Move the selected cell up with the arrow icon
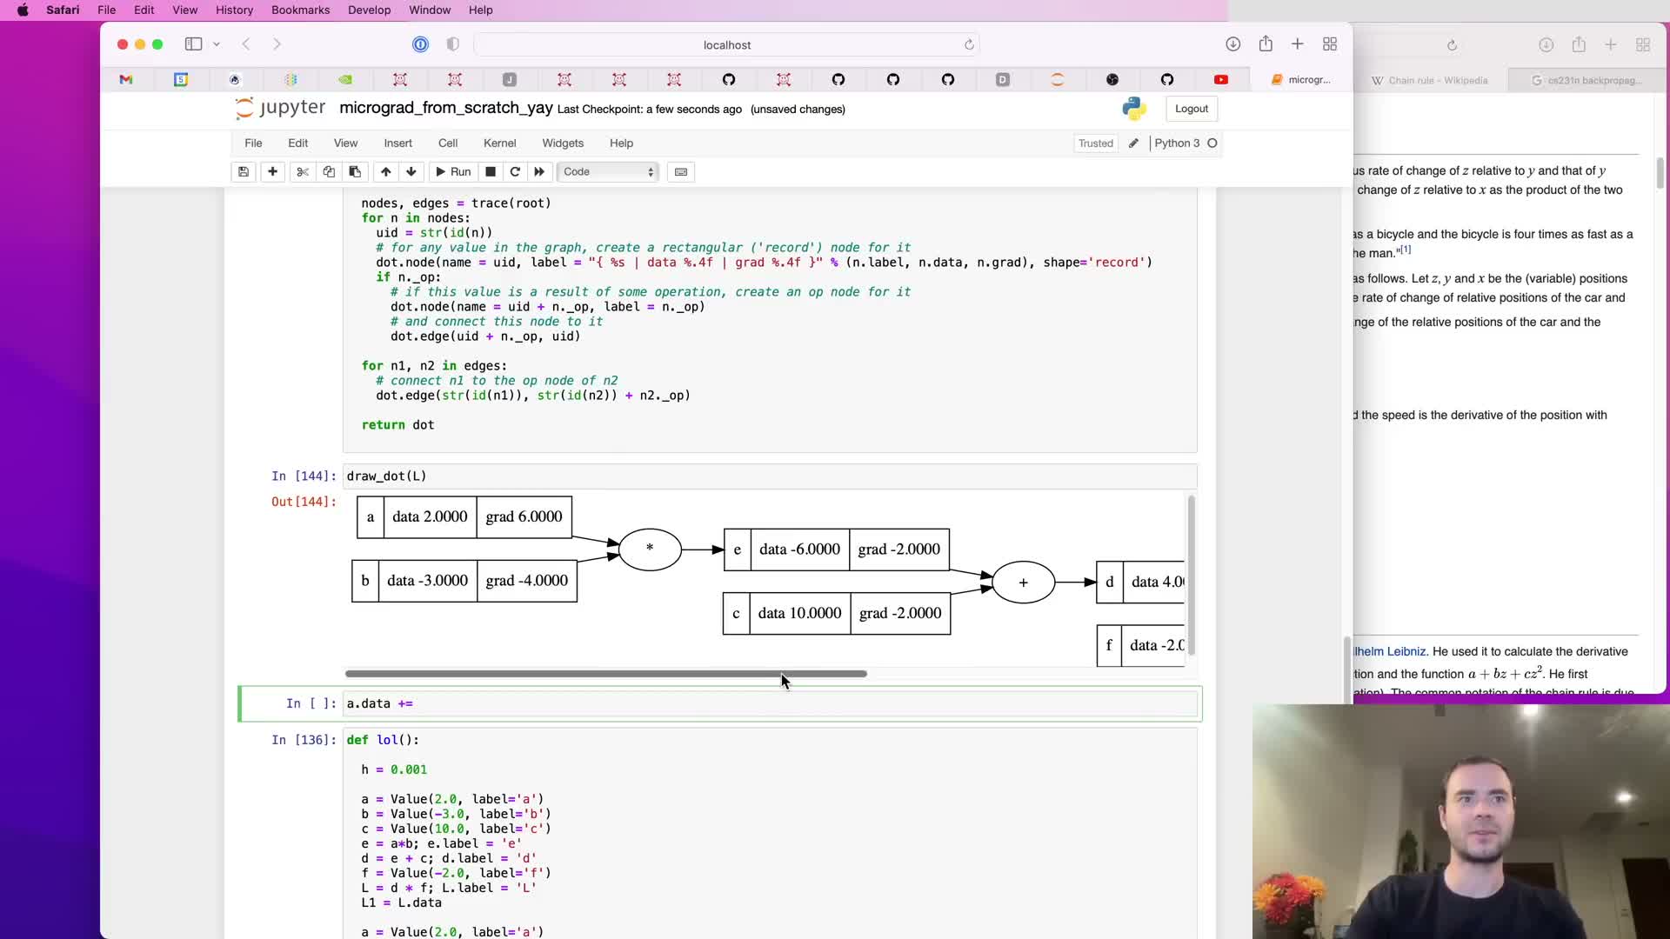This screenshot has height=939, width=1670. 385,171
